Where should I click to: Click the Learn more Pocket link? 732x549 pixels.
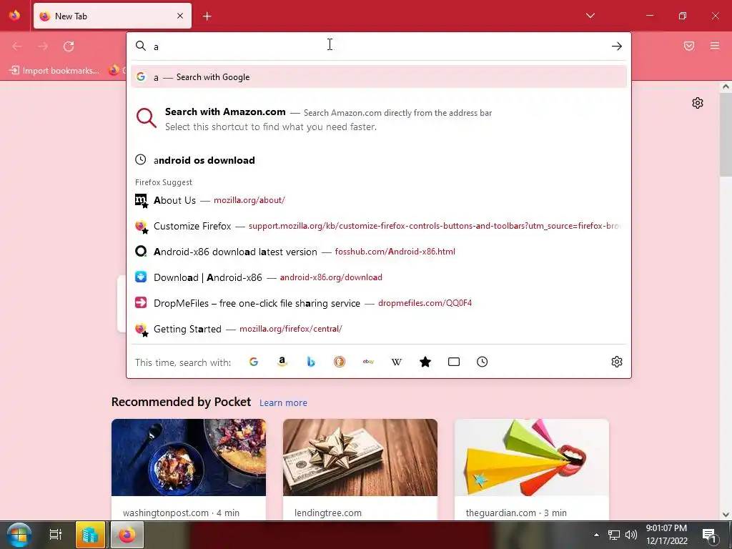[283, 403]
